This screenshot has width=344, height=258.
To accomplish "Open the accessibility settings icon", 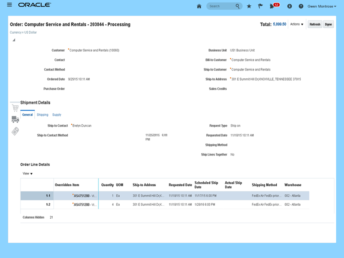I will pyautogui.click(x=290, y=6).
